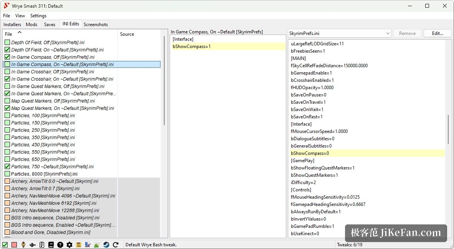Click the [Interface] line in tweak preview
Image resolution: width=454 pixels, height=249 pixels.
click(183, 39)
